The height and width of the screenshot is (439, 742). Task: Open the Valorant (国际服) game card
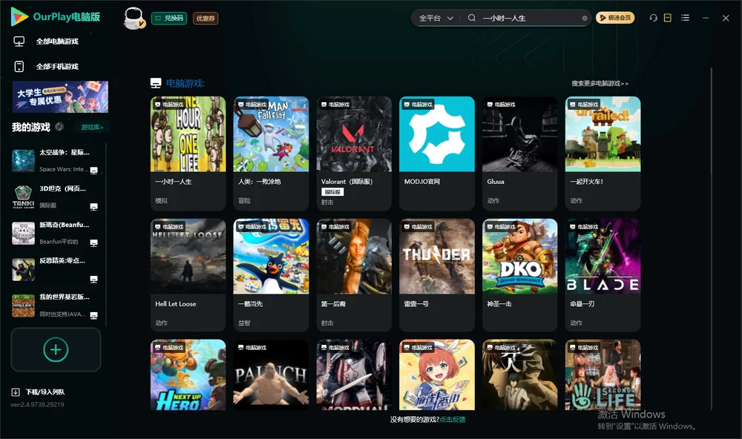pos(354,154)
